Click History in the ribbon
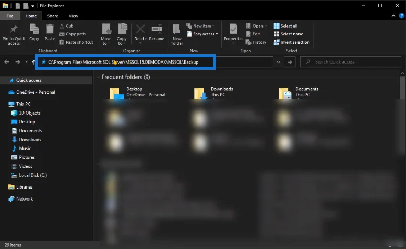The width and height of the screenshot is (406, 249). 256,42
